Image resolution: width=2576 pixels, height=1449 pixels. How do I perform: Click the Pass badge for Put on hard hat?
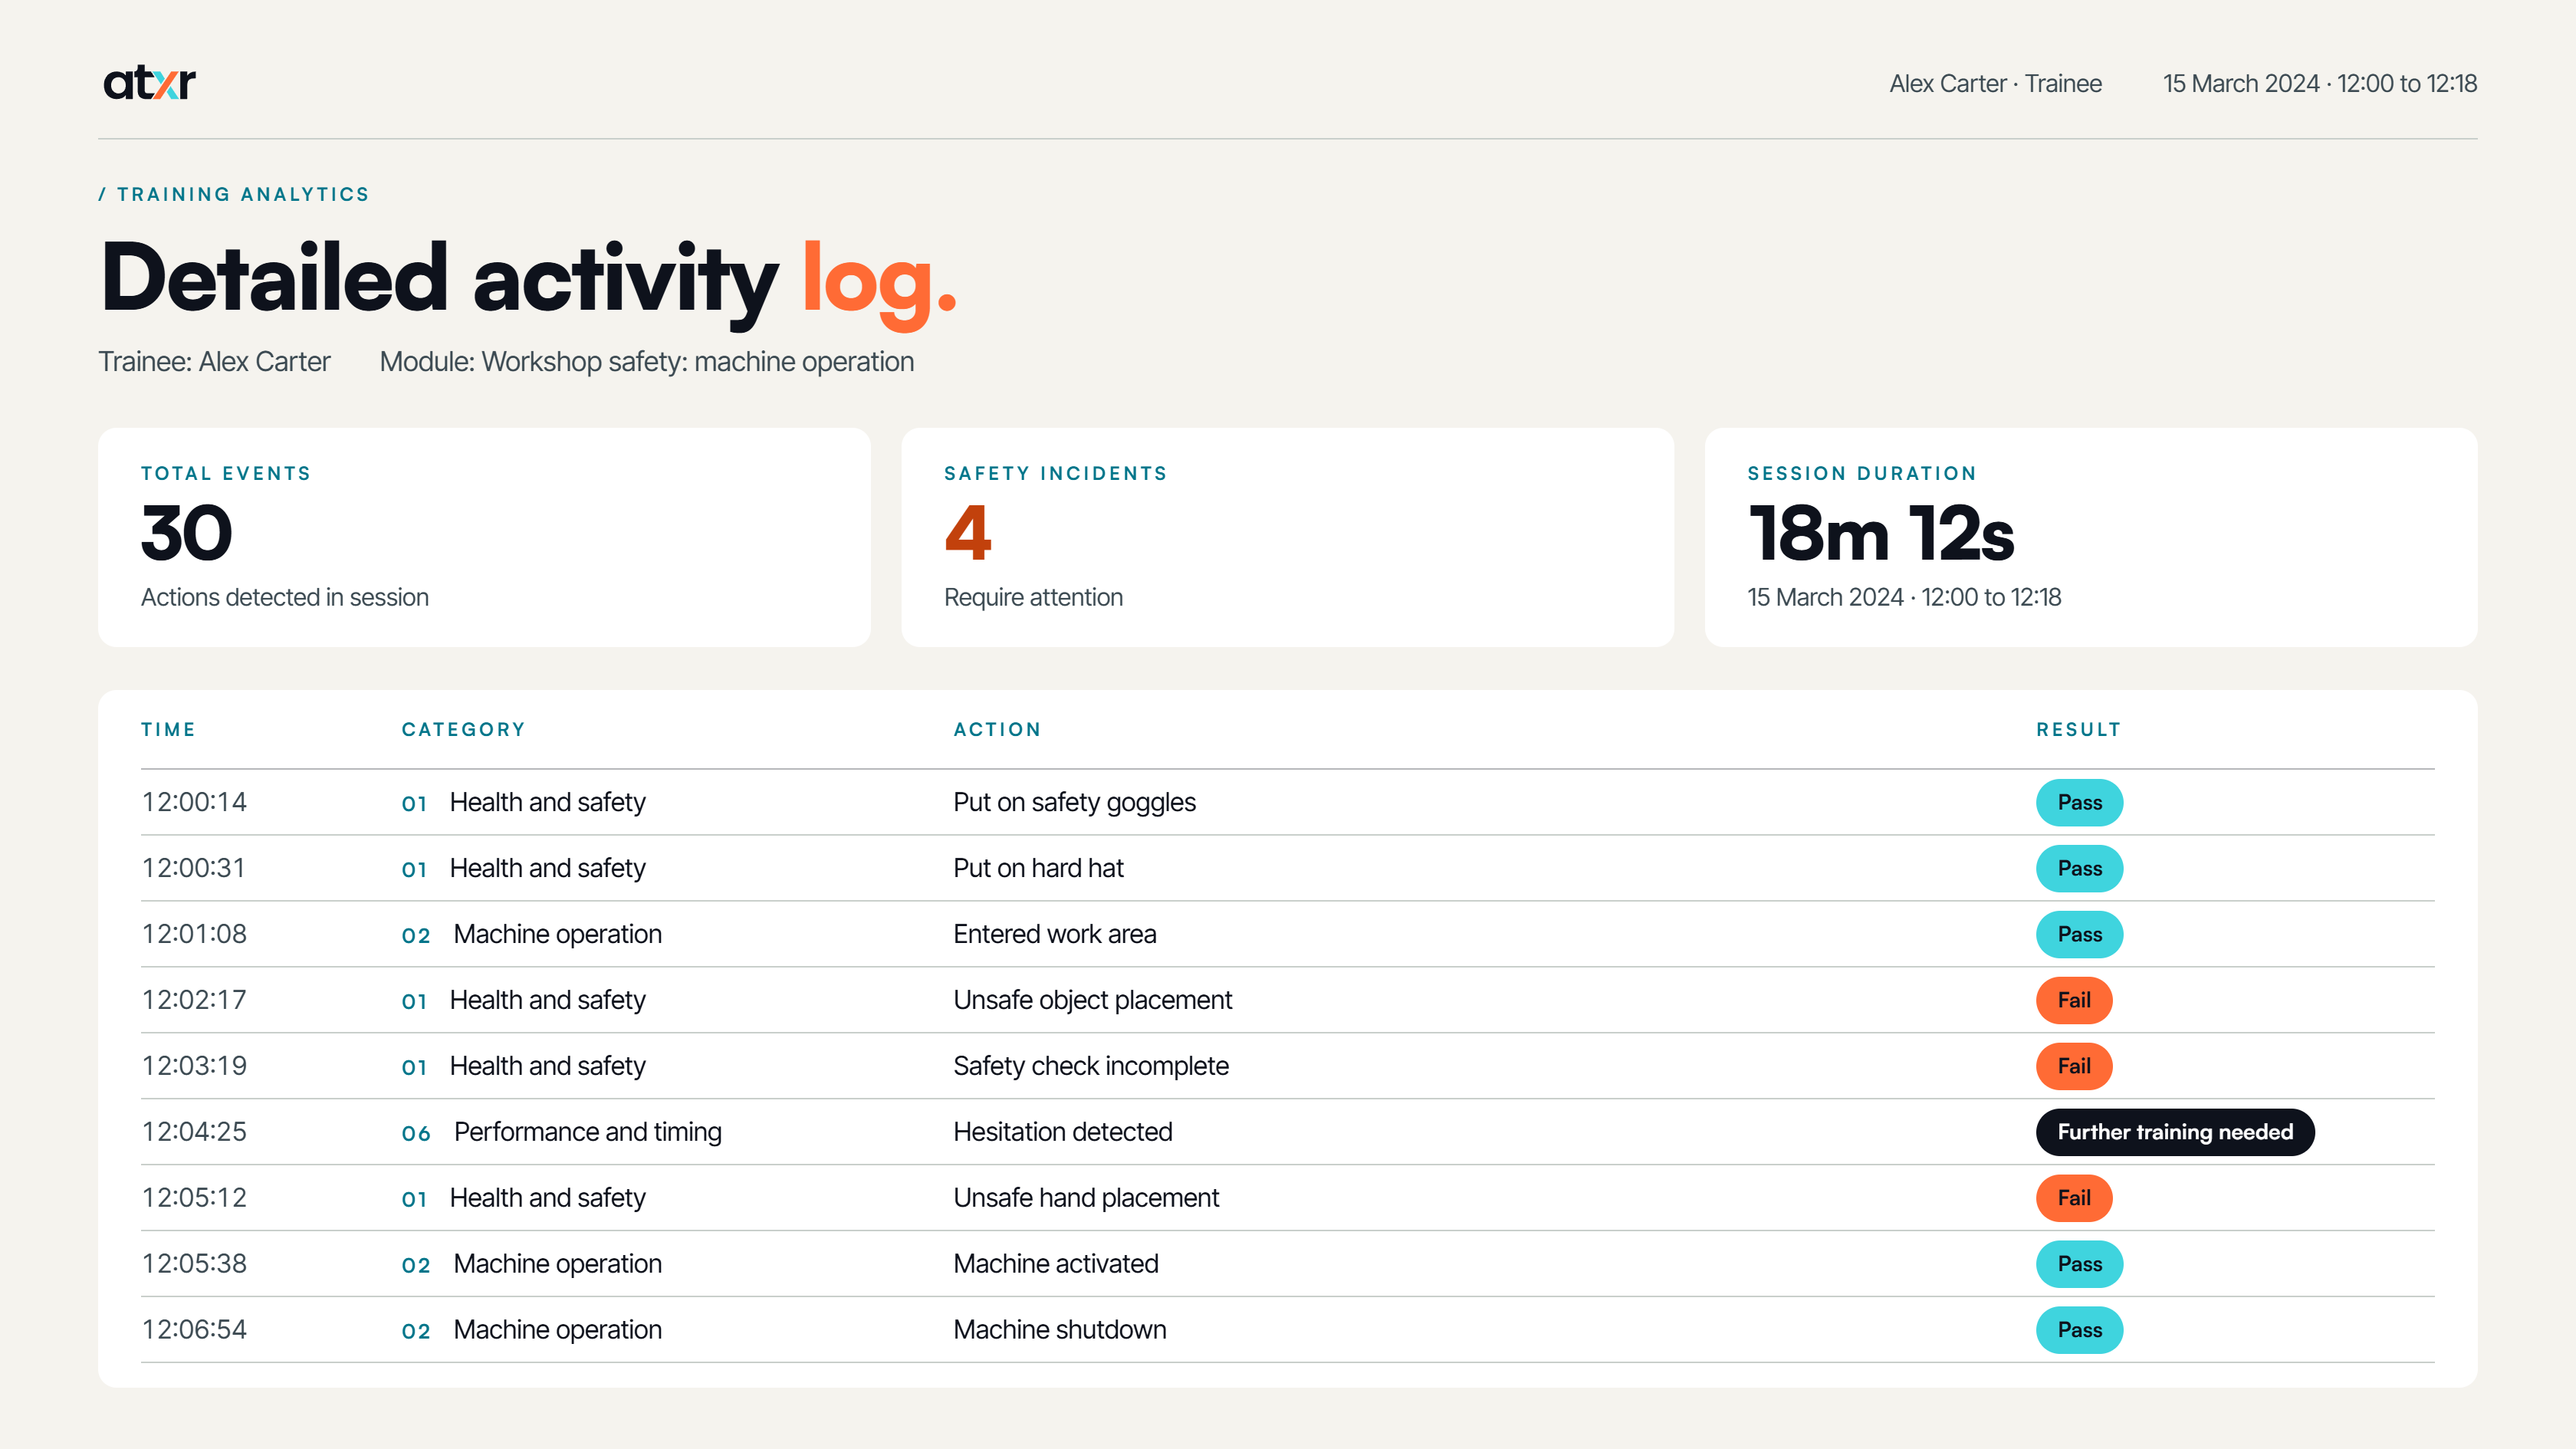click(x=2080, y=868)
